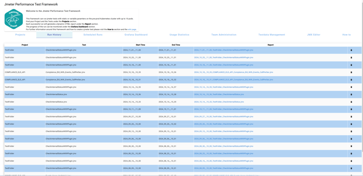This screenshot has width=363, height=176.
Task: Click trash icon for the 2024_08_09__10_00 run
Action: coord(351,168)
